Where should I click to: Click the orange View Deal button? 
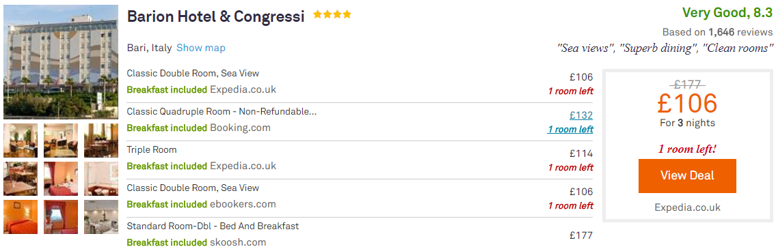[x=687, y=176]
